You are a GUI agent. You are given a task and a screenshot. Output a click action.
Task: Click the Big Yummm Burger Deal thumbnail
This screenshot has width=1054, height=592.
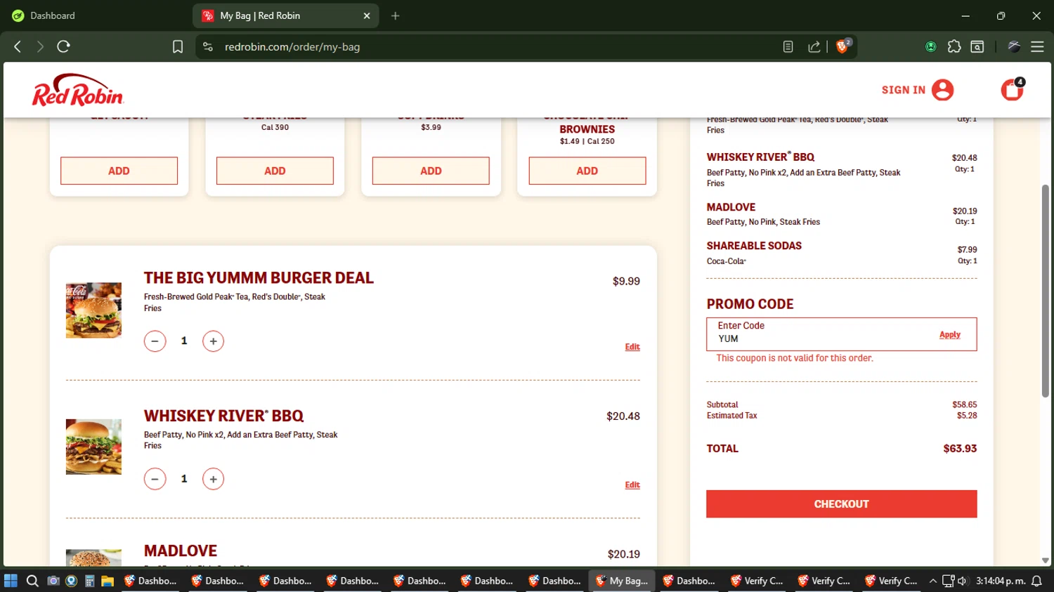point(93,310)
